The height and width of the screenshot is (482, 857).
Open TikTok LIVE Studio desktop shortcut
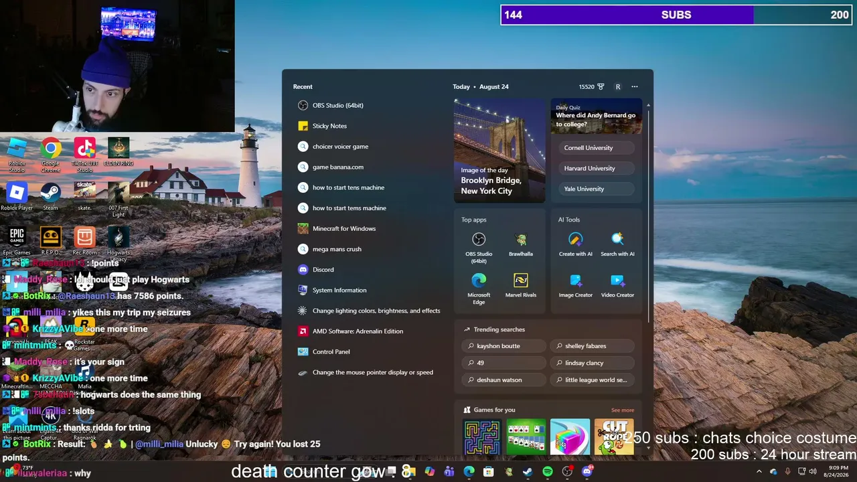click(84, 155)
